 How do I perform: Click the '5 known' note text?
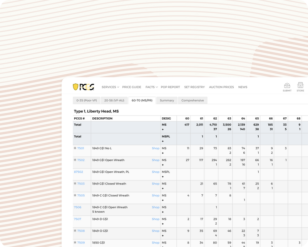pos(98,212)
